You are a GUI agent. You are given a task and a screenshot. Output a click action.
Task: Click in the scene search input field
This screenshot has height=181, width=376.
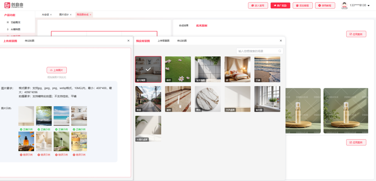(x=257, y=51)
